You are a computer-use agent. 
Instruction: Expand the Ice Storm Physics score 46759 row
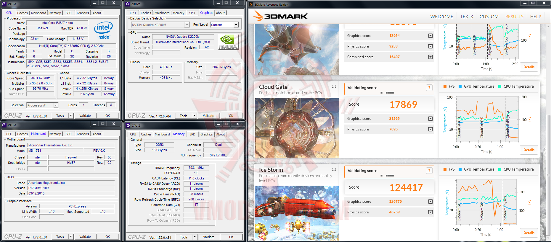[430, 212]
